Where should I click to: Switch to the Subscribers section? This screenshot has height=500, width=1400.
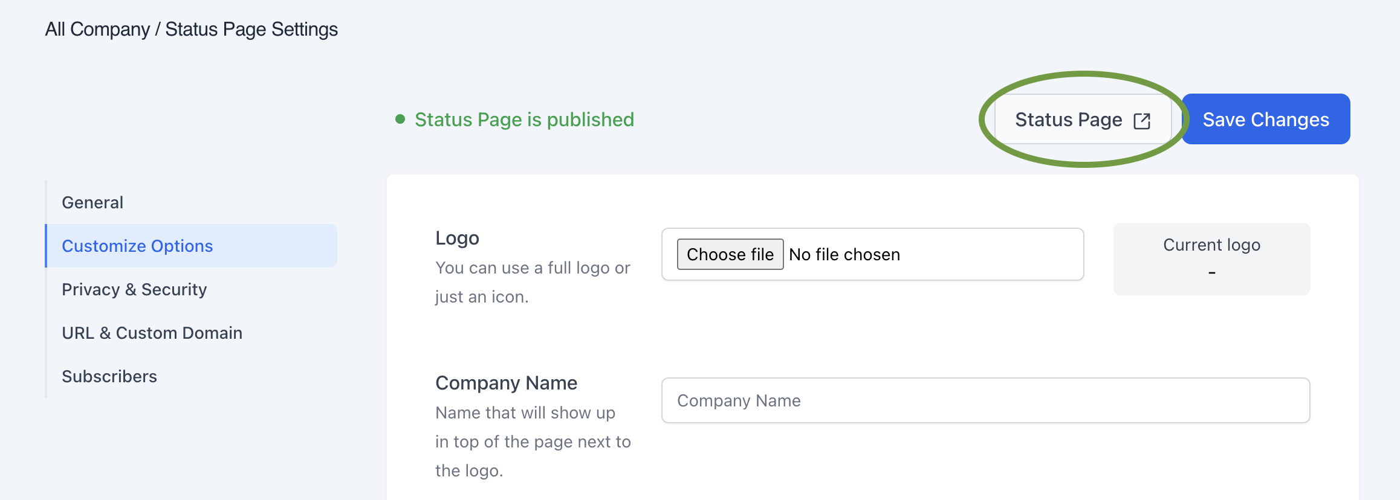(109, 376)
